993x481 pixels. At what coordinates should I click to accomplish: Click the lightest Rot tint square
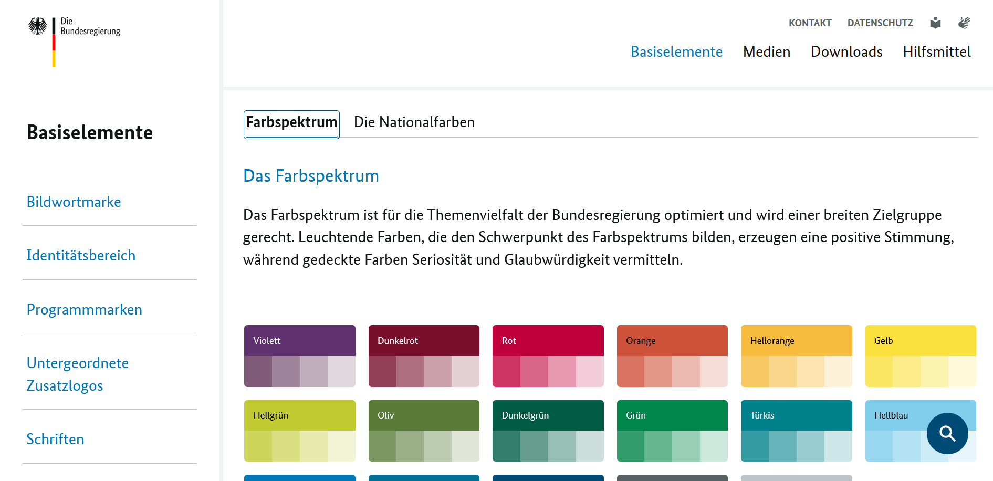pyautogui.click(x=590, y=372)
